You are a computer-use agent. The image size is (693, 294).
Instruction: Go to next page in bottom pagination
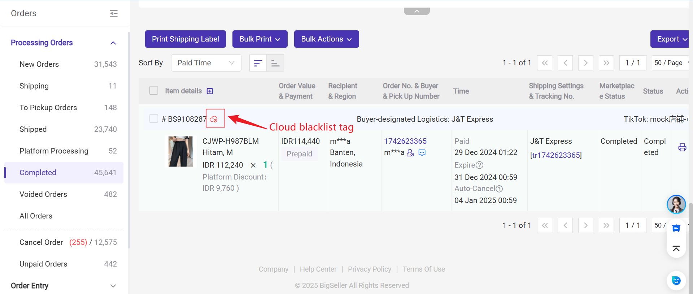click(x=586, y=225)
